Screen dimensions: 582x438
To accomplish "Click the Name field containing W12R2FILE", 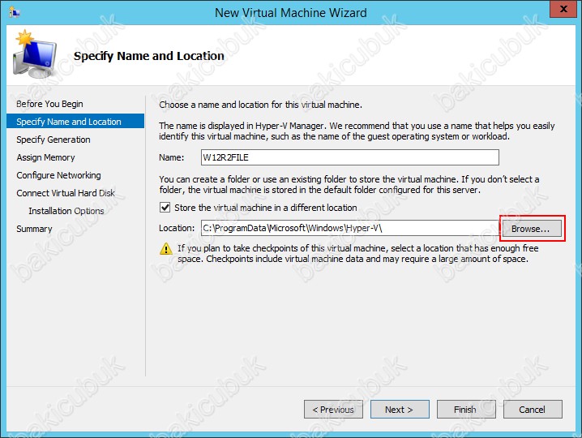I will (349, 157).
